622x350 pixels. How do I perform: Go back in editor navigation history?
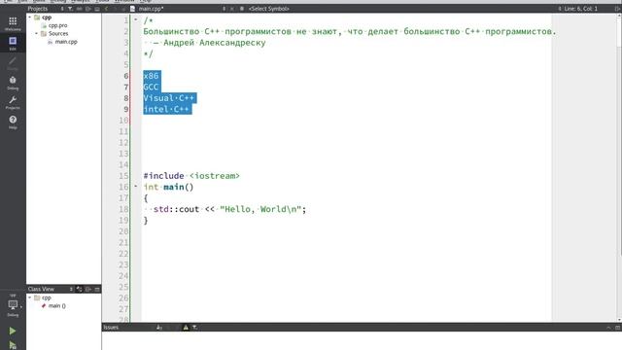click(x=106, y=9)
